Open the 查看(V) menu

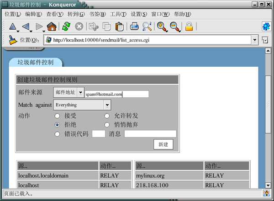55,14
